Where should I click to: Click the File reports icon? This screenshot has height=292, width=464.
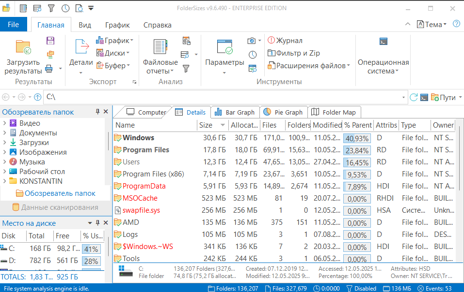click(160, 46)
